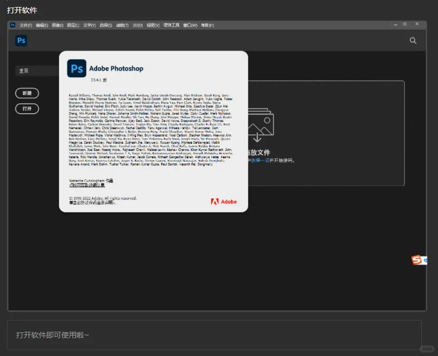Viewport: 438px width, 356px height.
Task: Open the 编辑(E) menu
Action: 42,25
